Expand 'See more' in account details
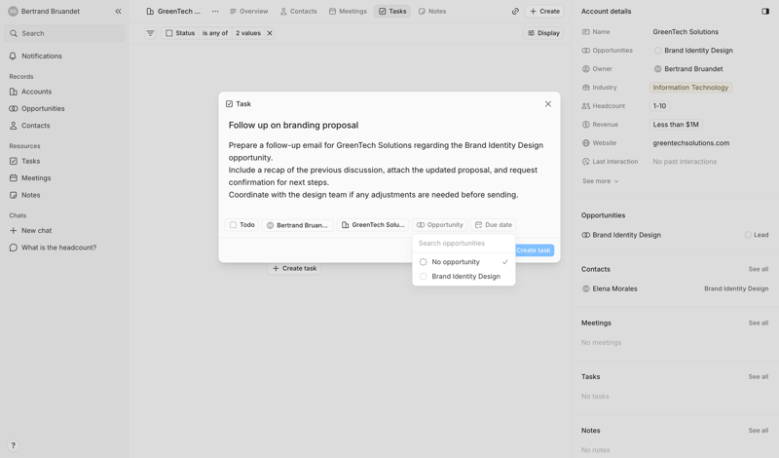 coord(600,181)
